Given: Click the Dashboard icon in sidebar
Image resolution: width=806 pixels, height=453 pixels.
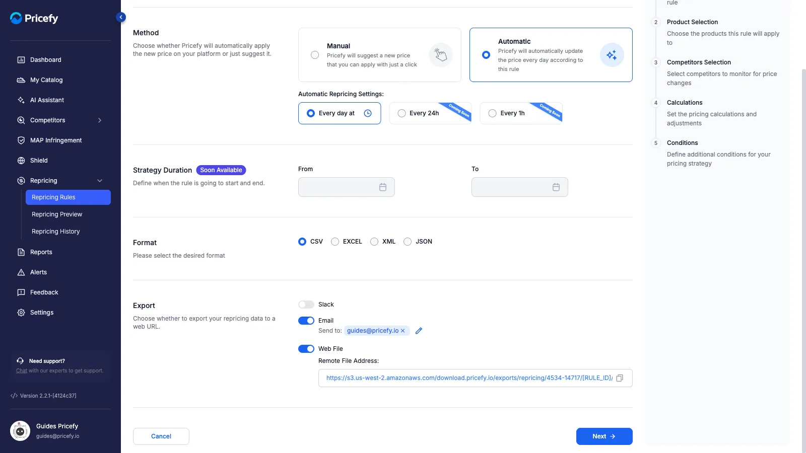Looking at the screenshot, I should (21, 60).
